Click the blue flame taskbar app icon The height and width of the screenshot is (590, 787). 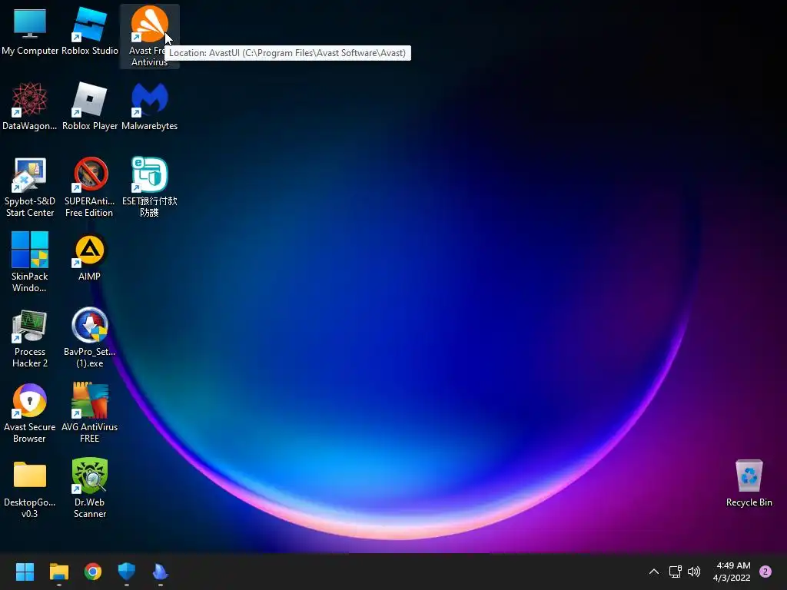tap(160, 572)
